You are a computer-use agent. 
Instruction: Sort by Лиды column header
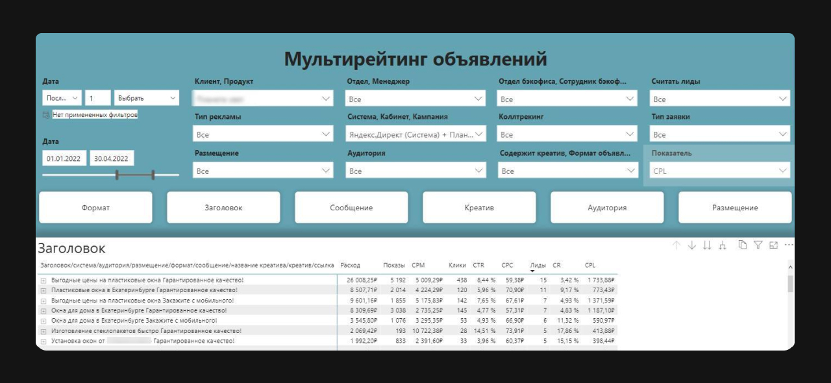[538, 265]
